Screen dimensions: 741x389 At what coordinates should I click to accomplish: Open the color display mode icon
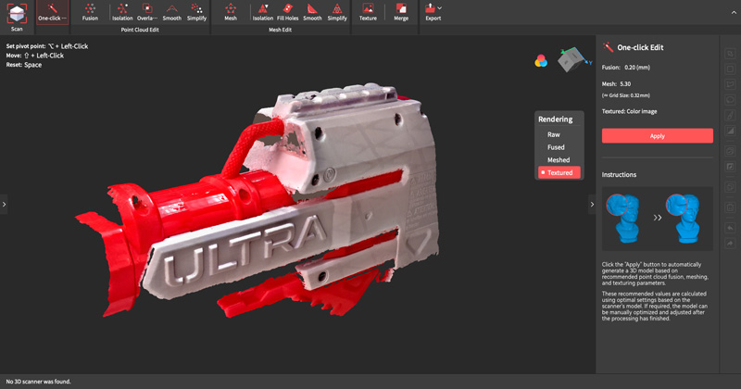541,60
